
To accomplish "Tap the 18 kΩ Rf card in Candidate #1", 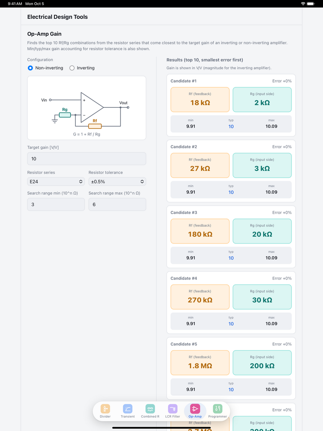I will click(200, 100).
